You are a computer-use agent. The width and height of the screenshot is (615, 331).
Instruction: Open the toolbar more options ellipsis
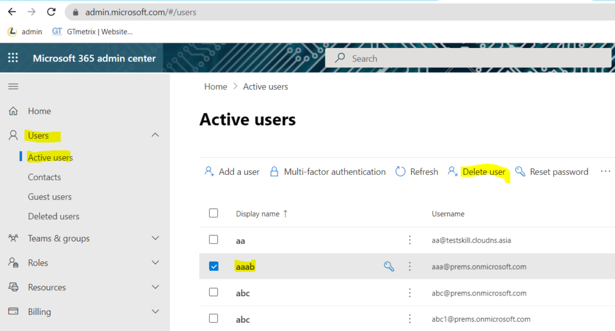click(605, 171)
